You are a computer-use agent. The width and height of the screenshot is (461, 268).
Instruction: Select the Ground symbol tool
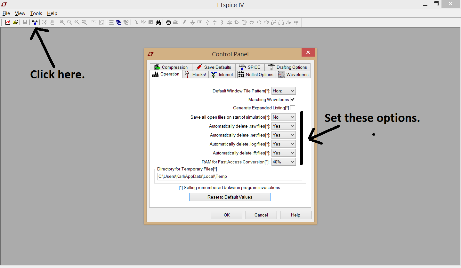(192, 22)
